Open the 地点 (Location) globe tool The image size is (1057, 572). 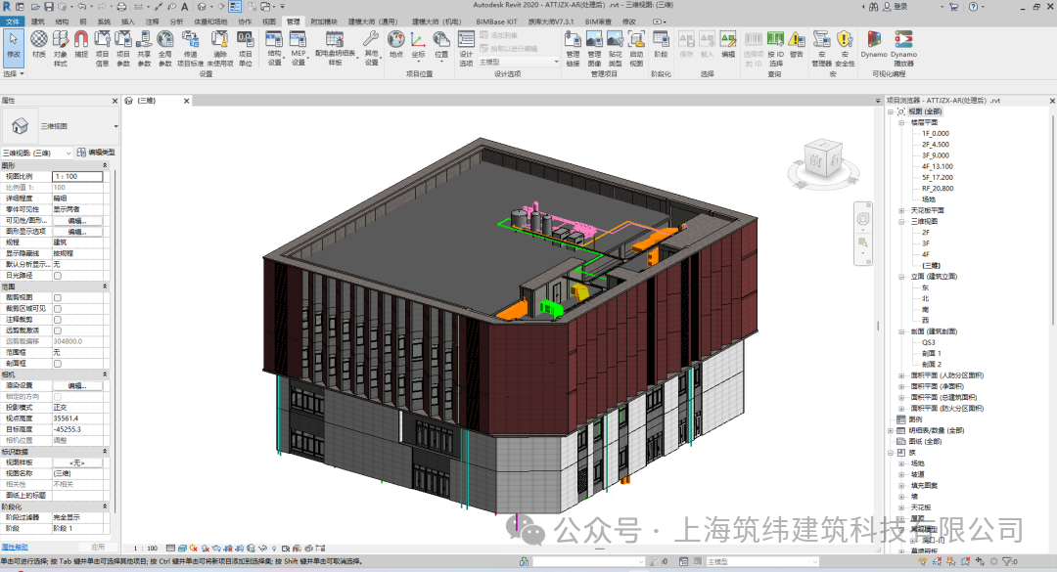click(x=396, y=45)
